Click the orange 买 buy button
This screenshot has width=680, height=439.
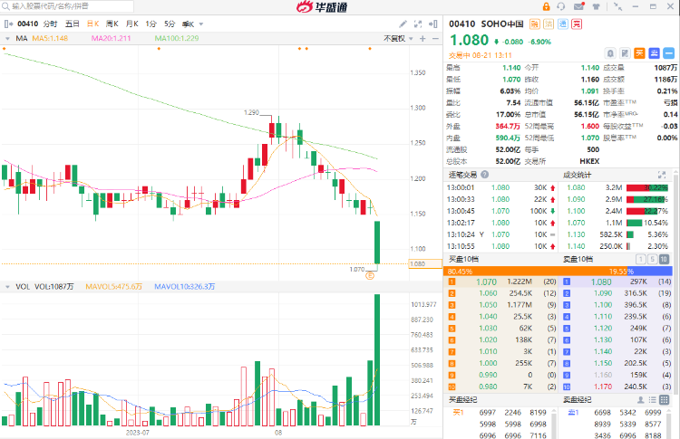(x=640, y=53)
